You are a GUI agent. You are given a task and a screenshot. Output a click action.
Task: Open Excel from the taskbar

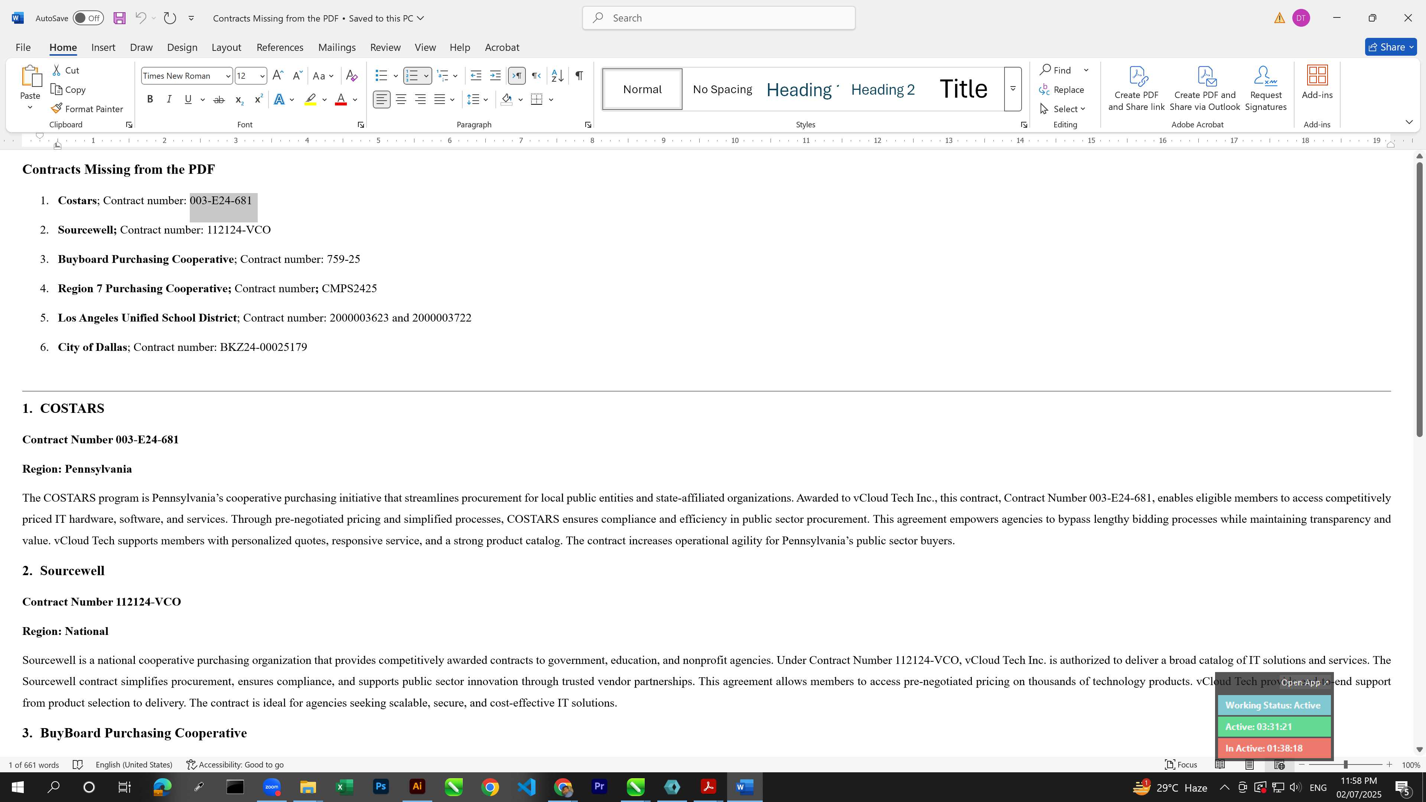point(344,787)
